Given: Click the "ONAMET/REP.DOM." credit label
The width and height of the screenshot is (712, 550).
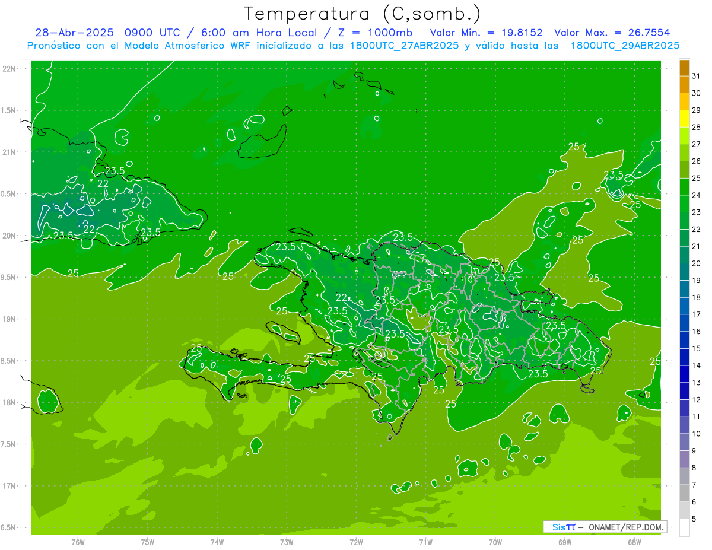Looking at the screenshot, I should [x=627, y=527].
